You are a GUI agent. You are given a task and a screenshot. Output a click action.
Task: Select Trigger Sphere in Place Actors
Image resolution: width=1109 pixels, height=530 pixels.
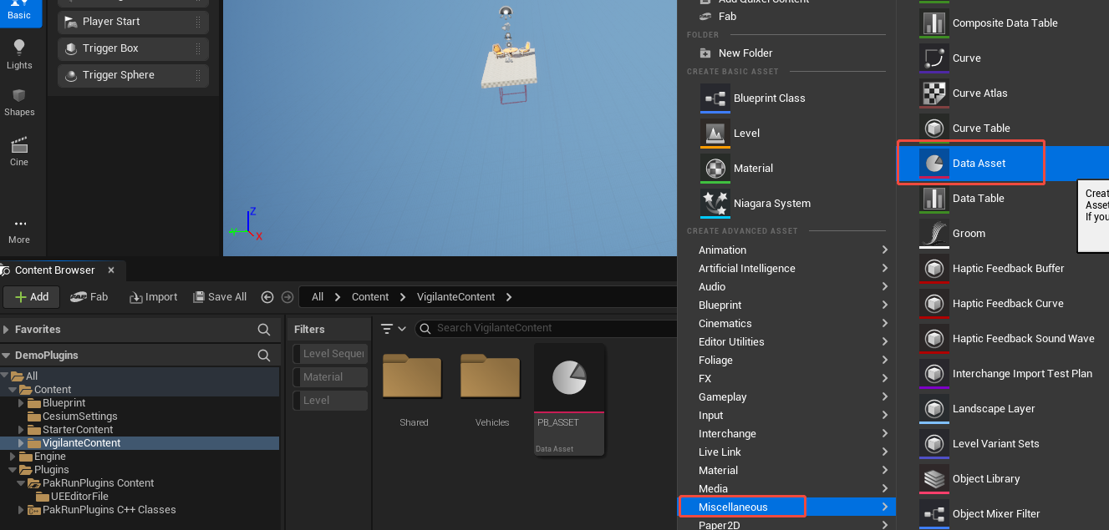tap(133, 75)
